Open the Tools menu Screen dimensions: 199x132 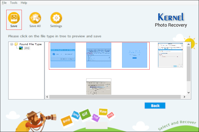14,3
